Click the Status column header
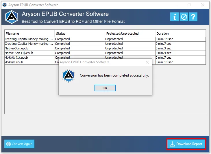This screenshot has height=154, width=211. coord(80,33)
